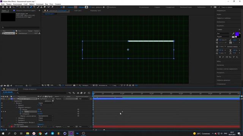
Task: Open the Справка menu
Action: point(58,4)
